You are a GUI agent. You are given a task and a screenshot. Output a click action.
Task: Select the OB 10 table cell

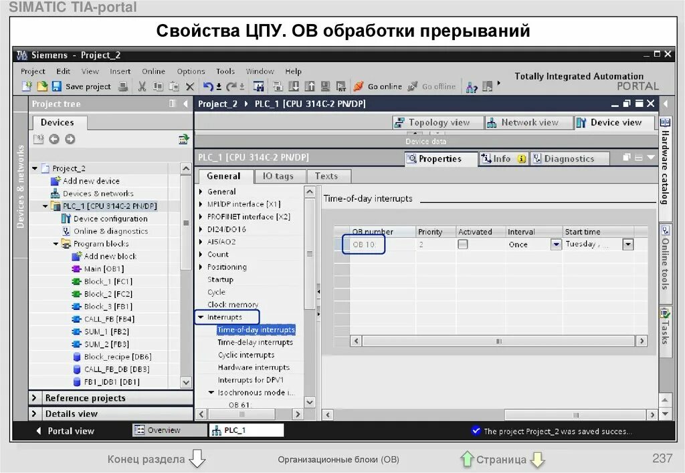[x=383, y=245]
